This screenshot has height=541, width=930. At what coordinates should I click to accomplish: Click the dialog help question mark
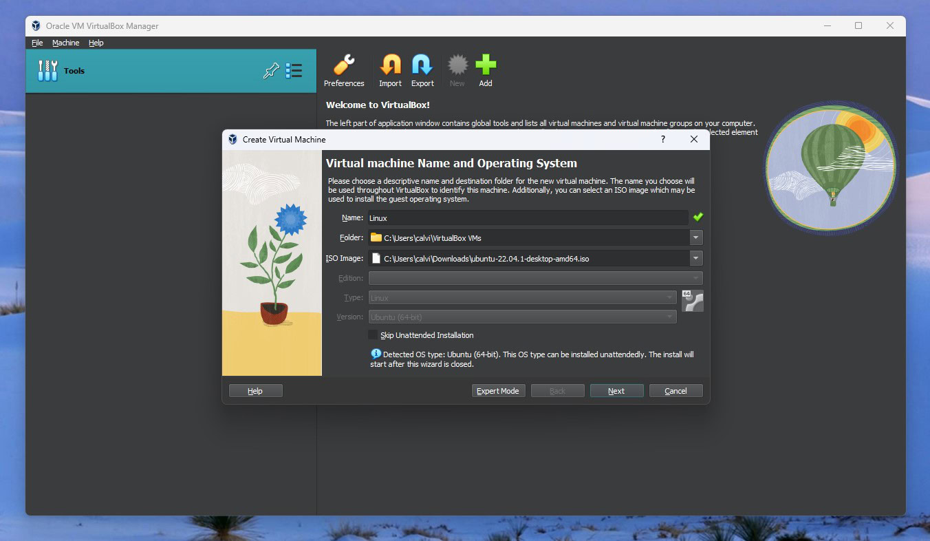663,139
